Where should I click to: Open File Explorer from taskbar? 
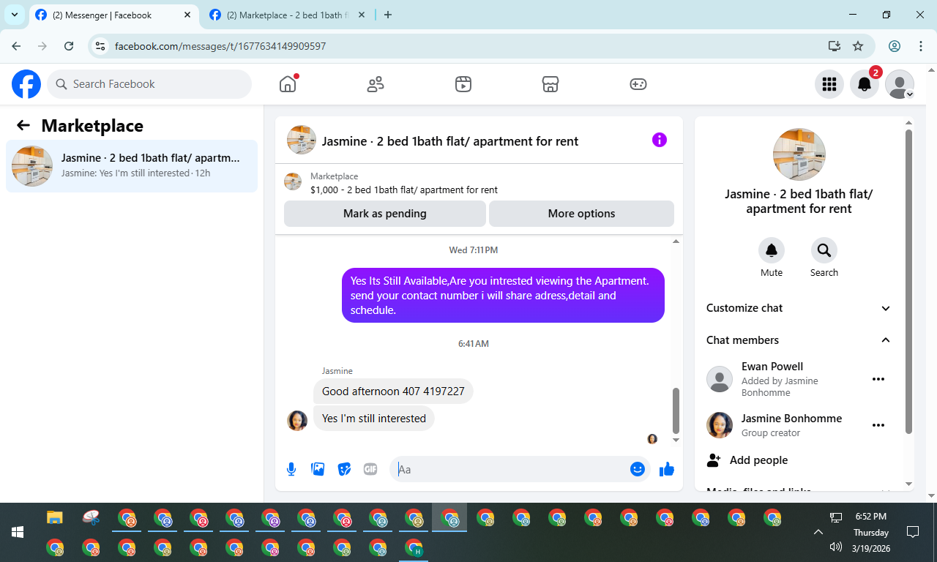pyautogui.click(x=55, y=518)
